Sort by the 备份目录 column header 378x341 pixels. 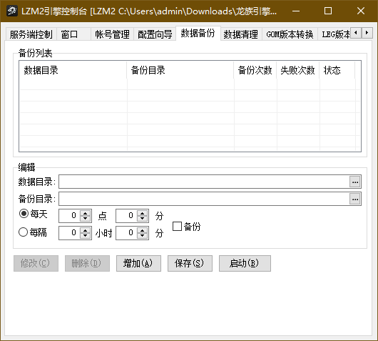(x=180, y=70)
